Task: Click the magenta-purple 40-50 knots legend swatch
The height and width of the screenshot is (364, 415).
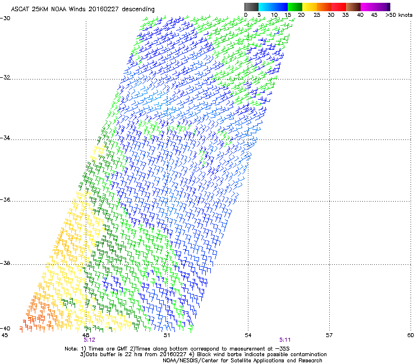Action: pos(375,7)
